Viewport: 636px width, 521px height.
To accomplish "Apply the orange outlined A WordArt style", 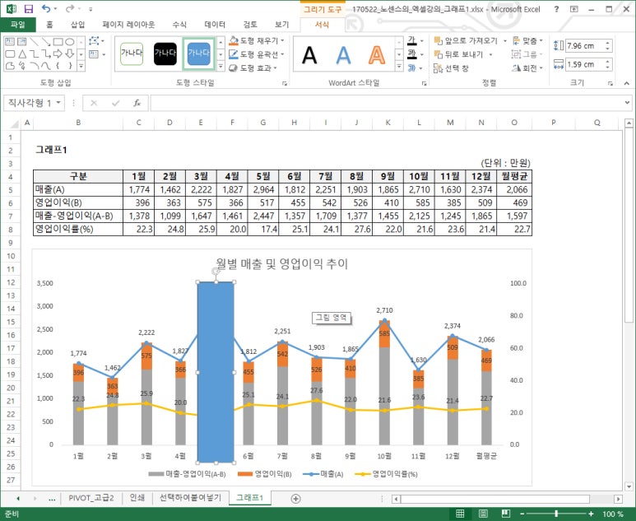I will (377, 56).
